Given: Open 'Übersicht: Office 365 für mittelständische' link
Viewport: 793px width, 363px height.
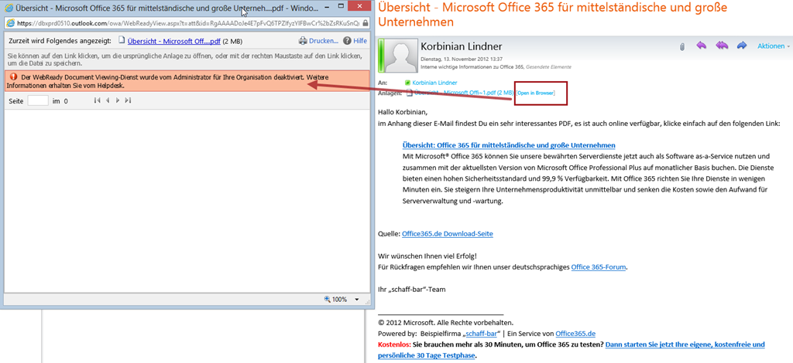Looking at the screenshot, I should [509, 145].
